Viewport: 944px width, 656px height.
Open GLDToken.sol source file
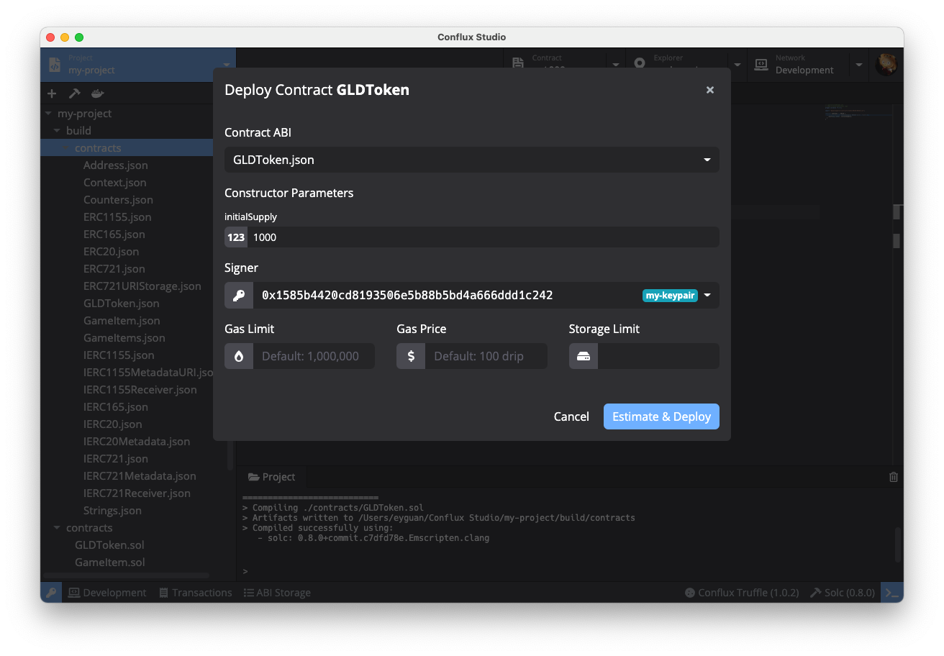coord(109,545)
